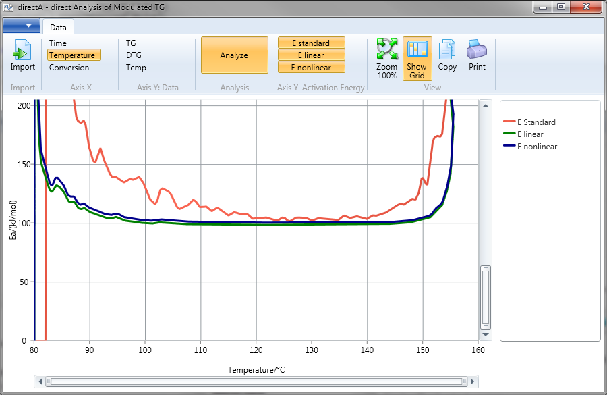607x395 pixels.
Task: Toggle E standard activation energy curve
Action: point(311,43)
